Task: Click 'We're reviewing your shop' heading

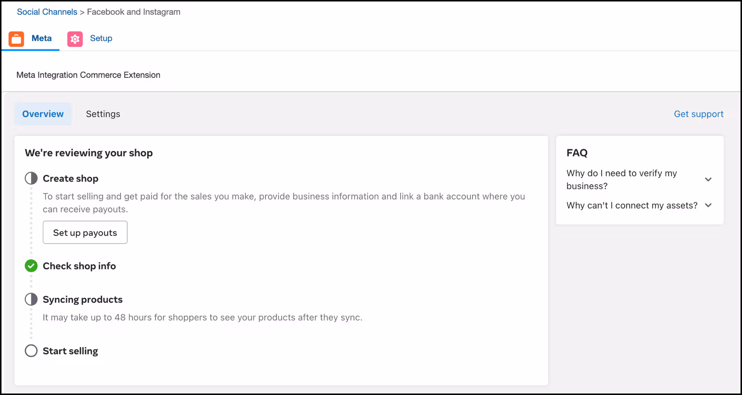Action: pyautogui.click(x=89, y=153)
